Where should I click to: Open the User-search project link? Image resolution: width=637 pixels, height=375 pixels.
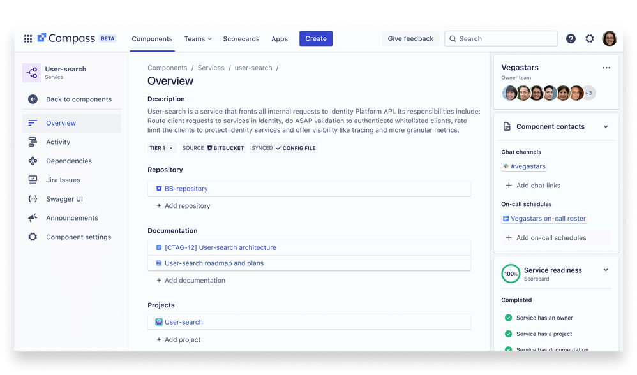pos(184,322)
